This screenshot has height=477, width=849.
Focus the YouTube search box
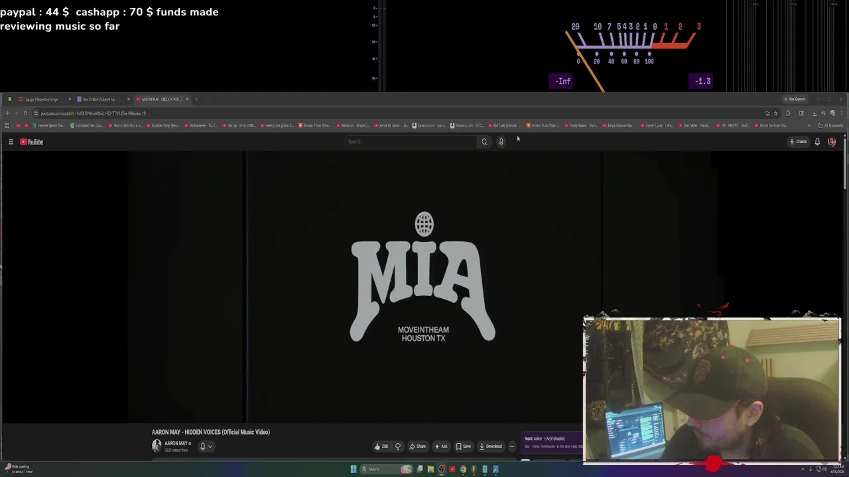[x=411, y=142]
